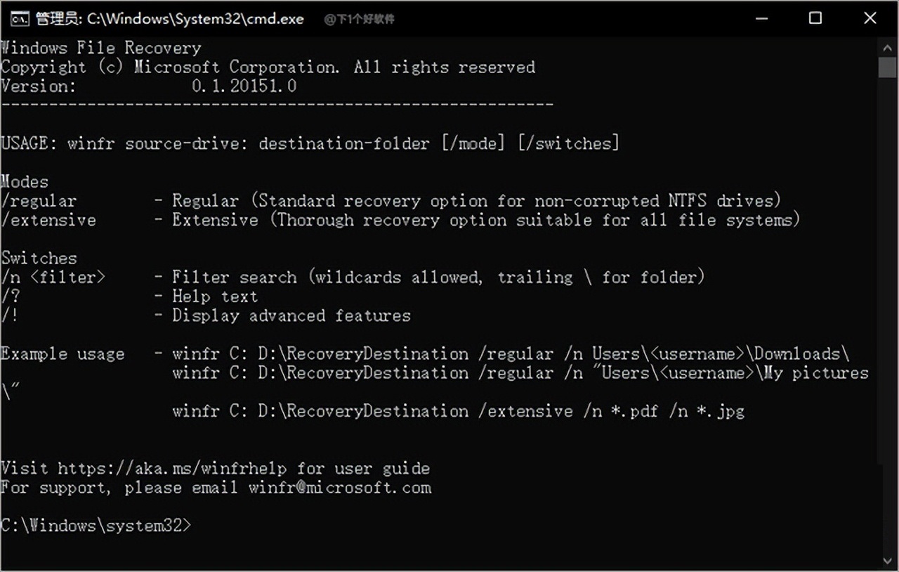Click the scrollbar up arrow
Screen dimensions: 899x572
tap(887, 46)
